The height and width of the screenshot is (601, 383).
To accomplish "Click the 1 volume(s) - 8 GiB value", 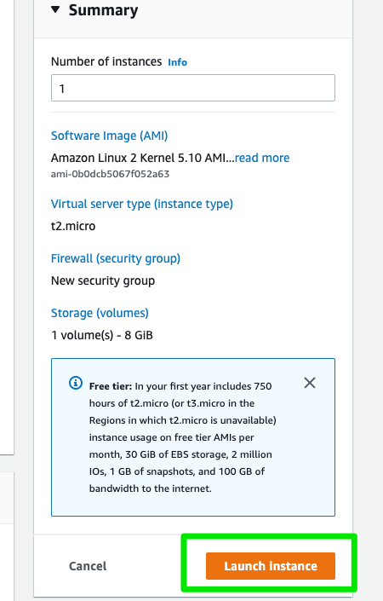I will tap(102, 335).
